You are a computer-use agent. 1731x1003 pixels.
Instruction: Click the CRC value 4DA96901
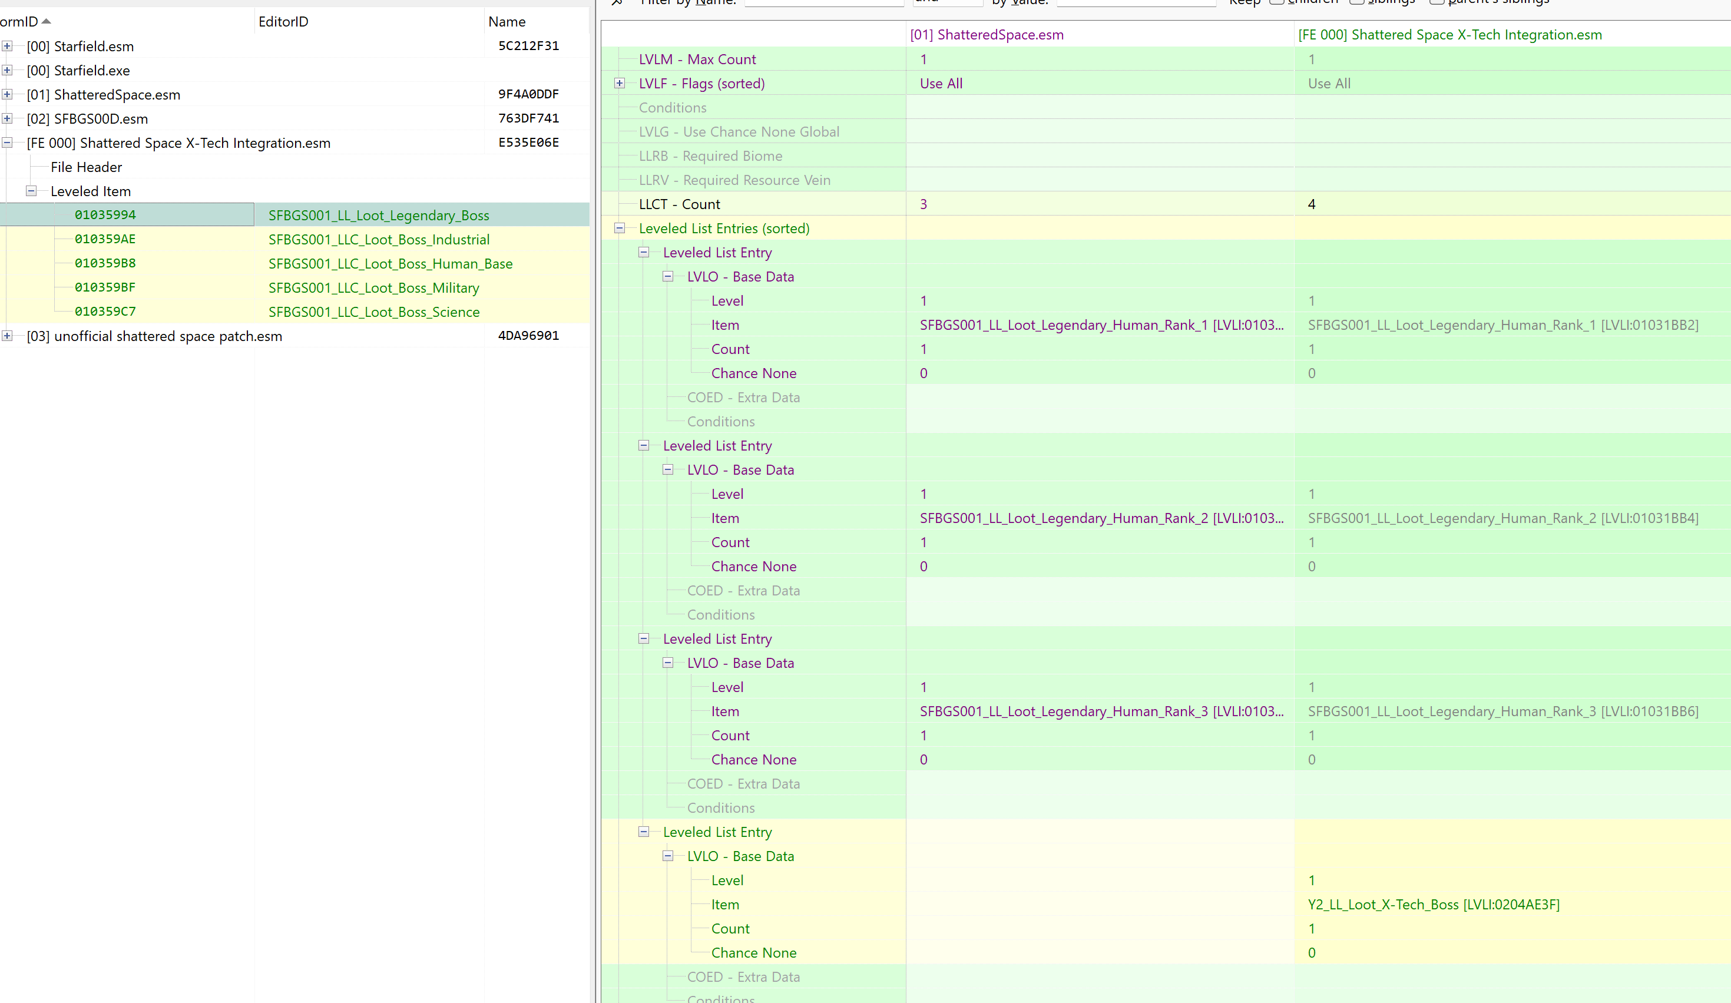pyautogui.click(x=529, y=336)
